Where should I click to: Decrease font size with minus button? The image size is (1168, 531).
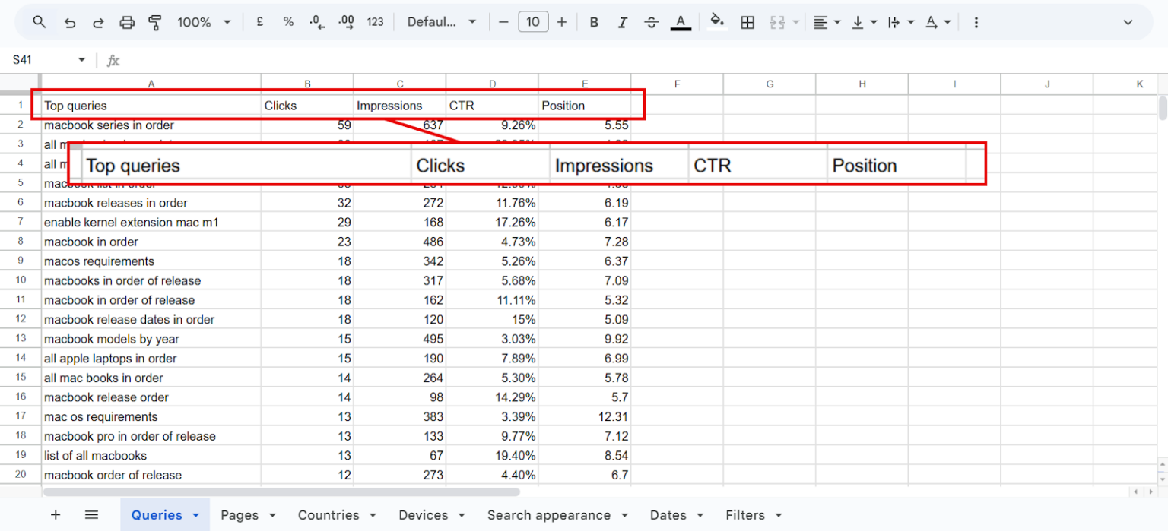pos(503,22)
